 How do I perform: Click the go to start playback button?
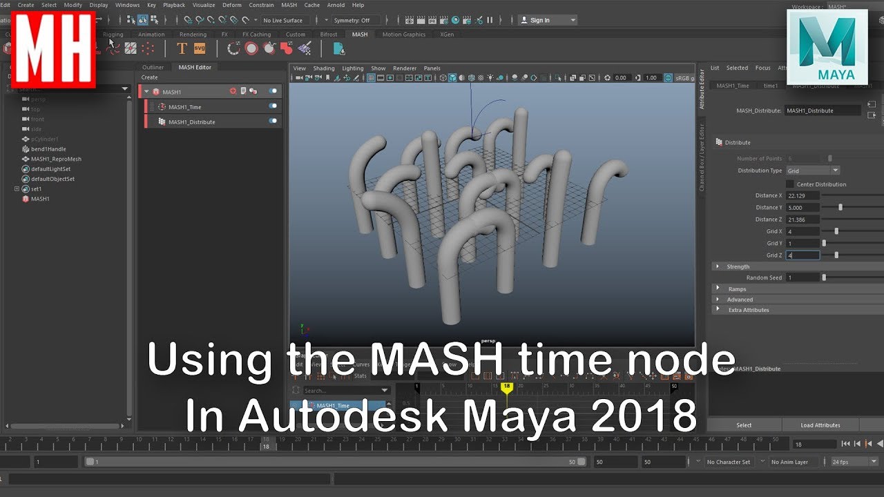[x=846, y=445]
